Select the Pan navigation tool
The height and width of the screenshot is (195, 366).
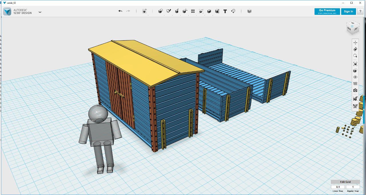pos(355,43)
